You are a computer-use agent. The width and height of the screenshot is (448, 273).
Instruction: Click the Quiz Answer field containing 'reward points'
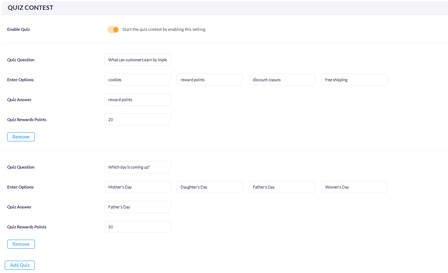(x=137, y=100)
